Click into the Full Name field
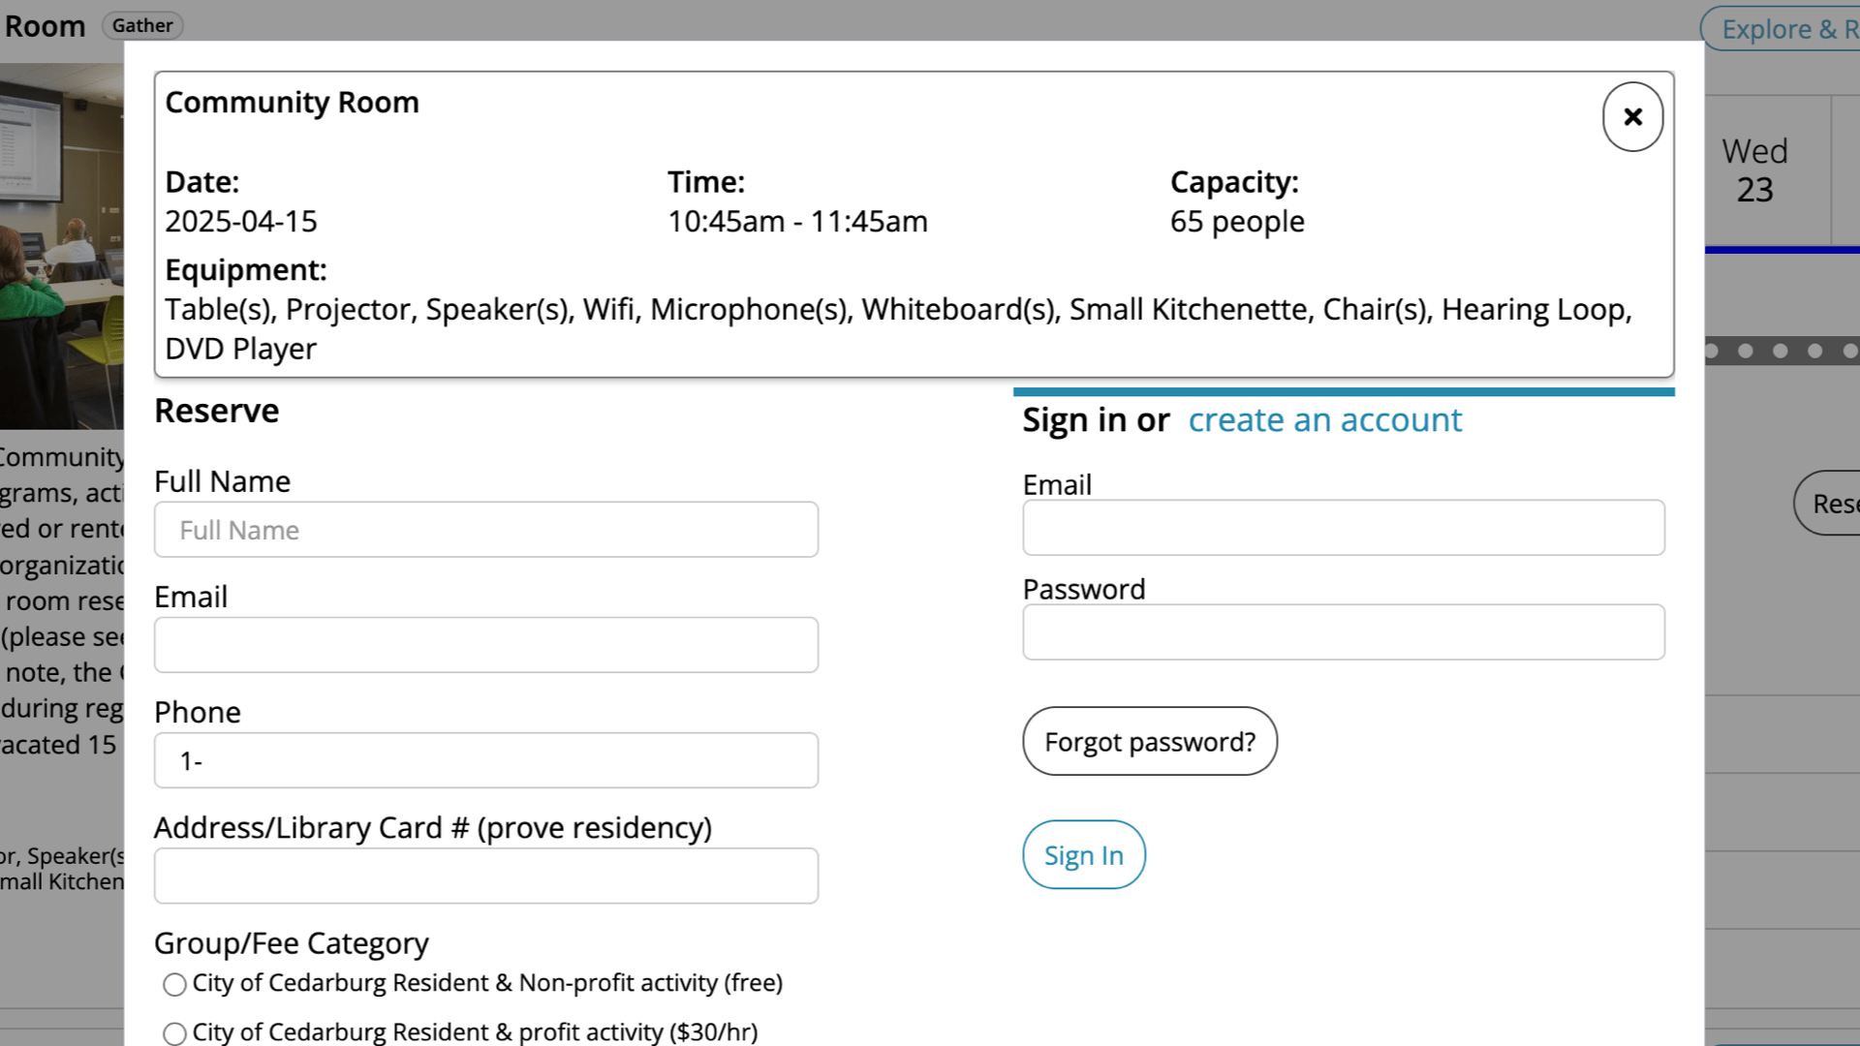Image resolution: width=1860 pixels, height=1046 pixels. click(x=485, y=530)
